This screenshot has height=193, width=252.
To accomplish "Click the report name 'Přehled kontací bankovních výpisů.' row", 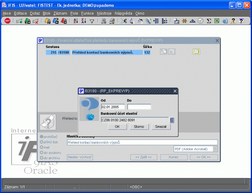I will 107,52.
